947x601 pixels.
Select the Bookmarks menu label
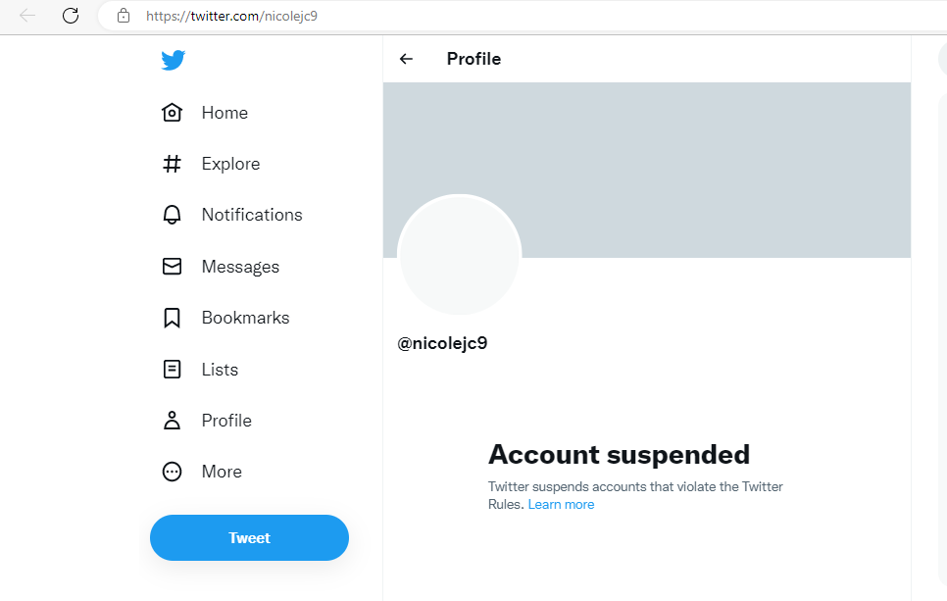246,318
